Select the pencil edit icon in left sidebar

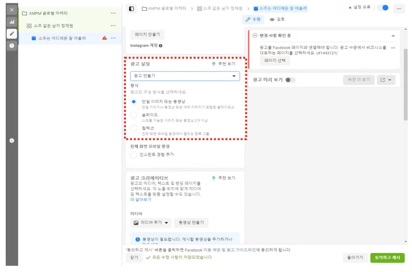pos(12,34)
